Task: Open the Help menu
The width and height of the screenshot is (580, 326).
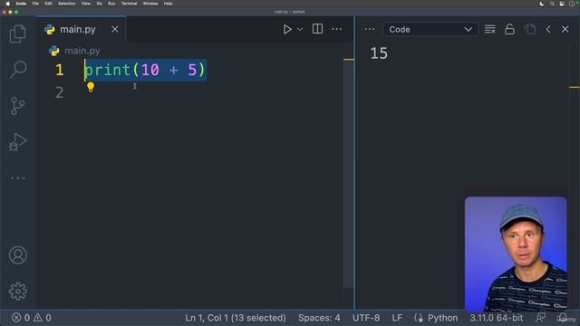Action: click(x=168, y=4)
